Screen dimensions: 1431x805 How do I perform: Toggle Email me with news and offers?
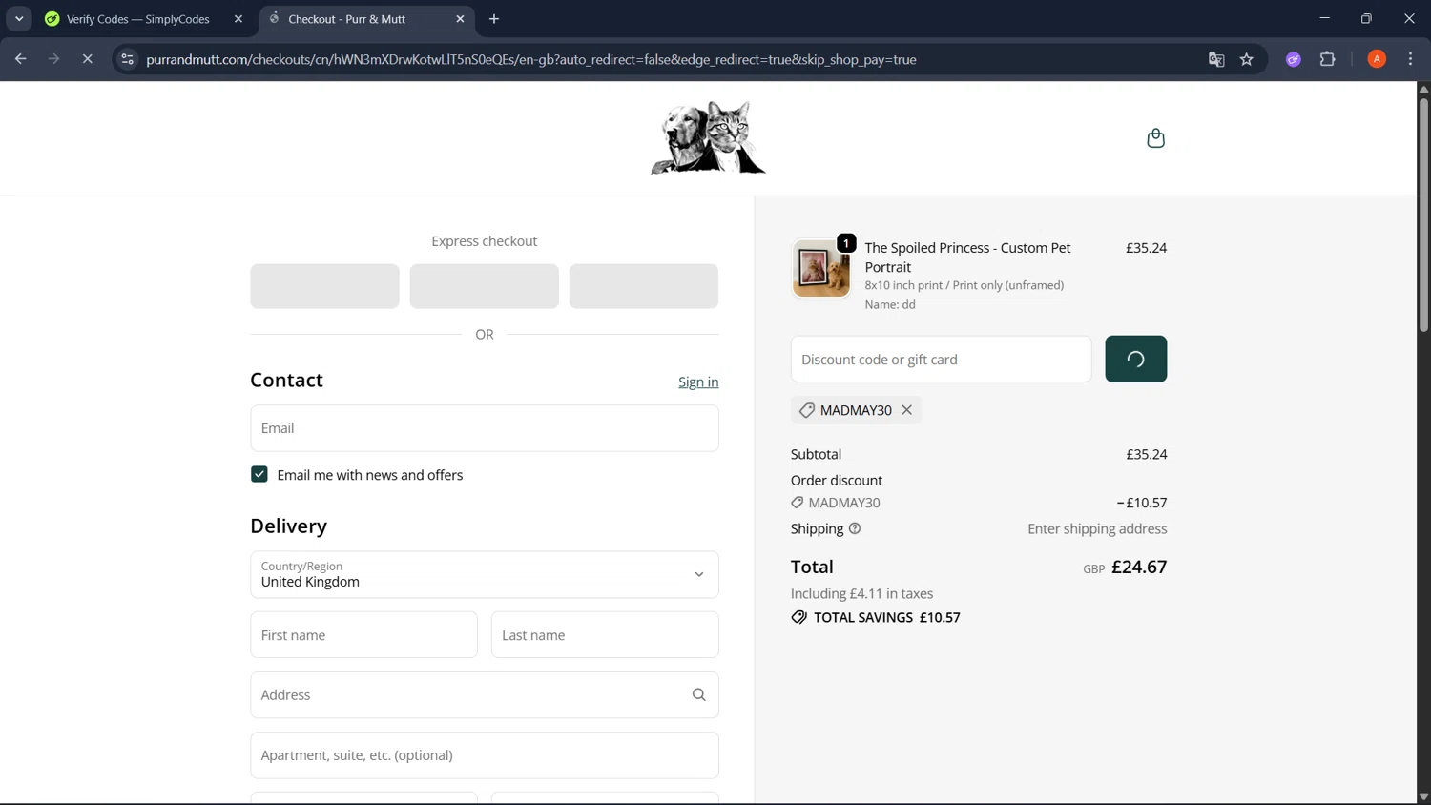click(259, 475)
